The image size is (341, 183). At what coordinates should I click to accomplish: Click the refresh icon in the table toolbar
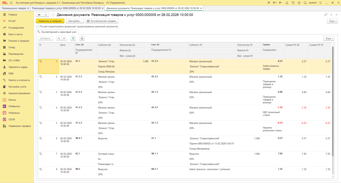(73, 38)
